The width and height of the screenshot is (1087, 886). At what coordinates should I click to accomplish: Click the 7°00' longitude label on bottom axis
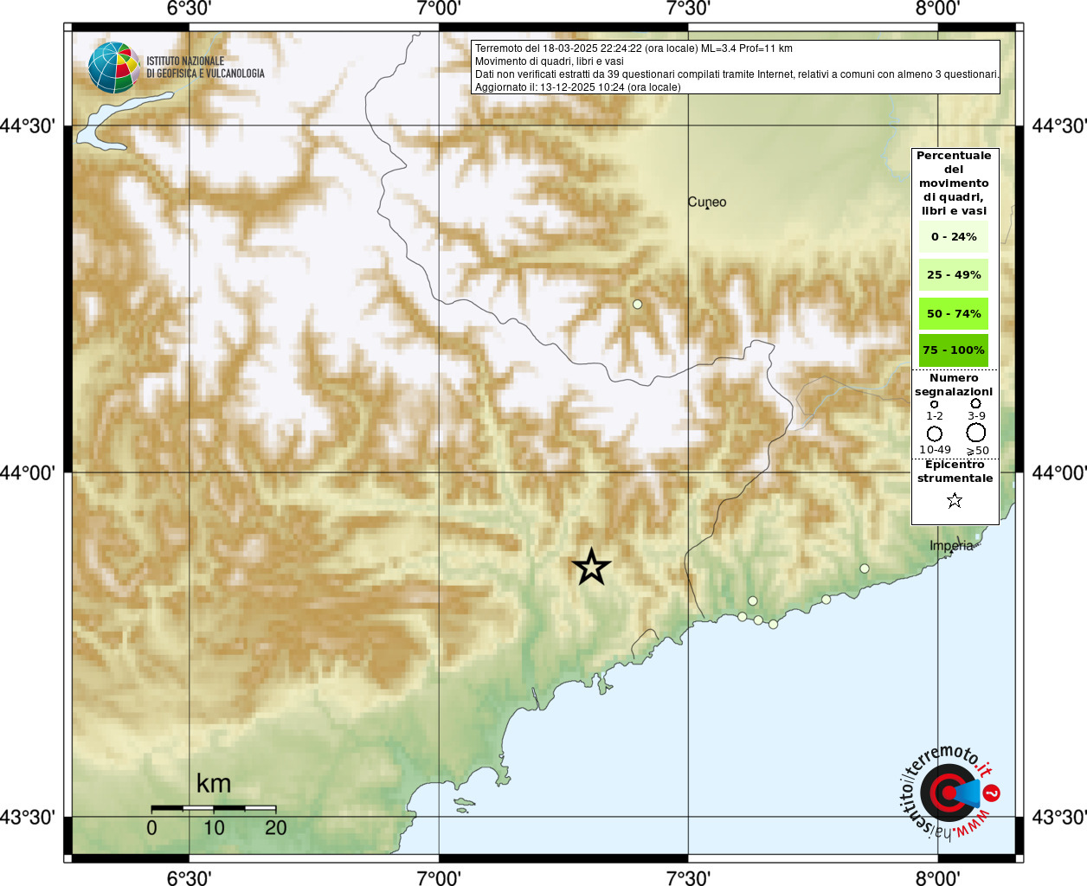(439, 878)
